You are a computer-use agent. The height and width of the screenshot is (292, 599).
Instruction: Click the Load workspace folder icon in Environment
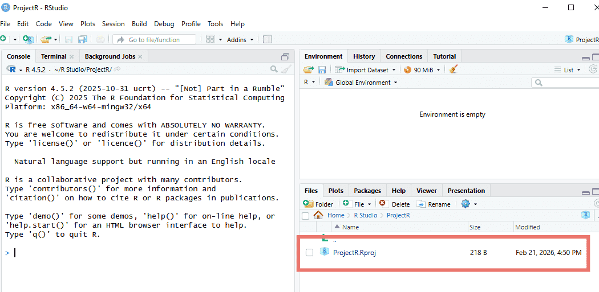point(308,69)
